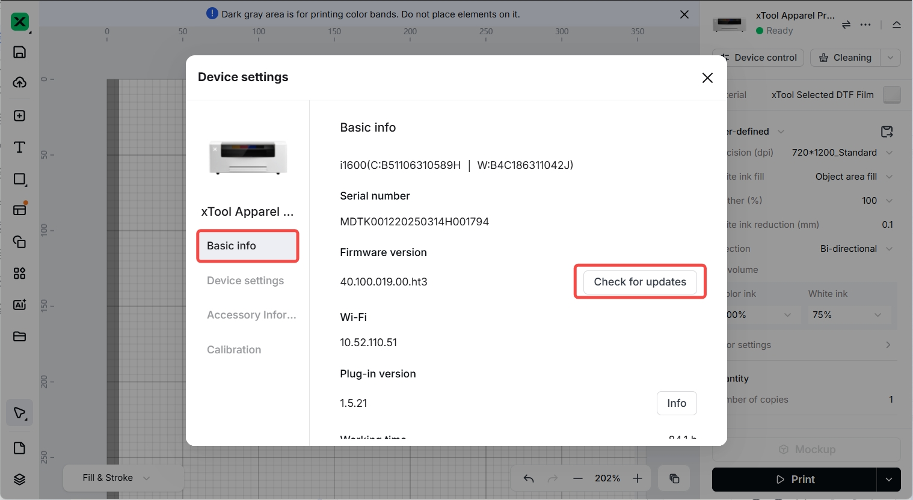Click the redo arrow icon
913x500 pixels.
point(553,478)
